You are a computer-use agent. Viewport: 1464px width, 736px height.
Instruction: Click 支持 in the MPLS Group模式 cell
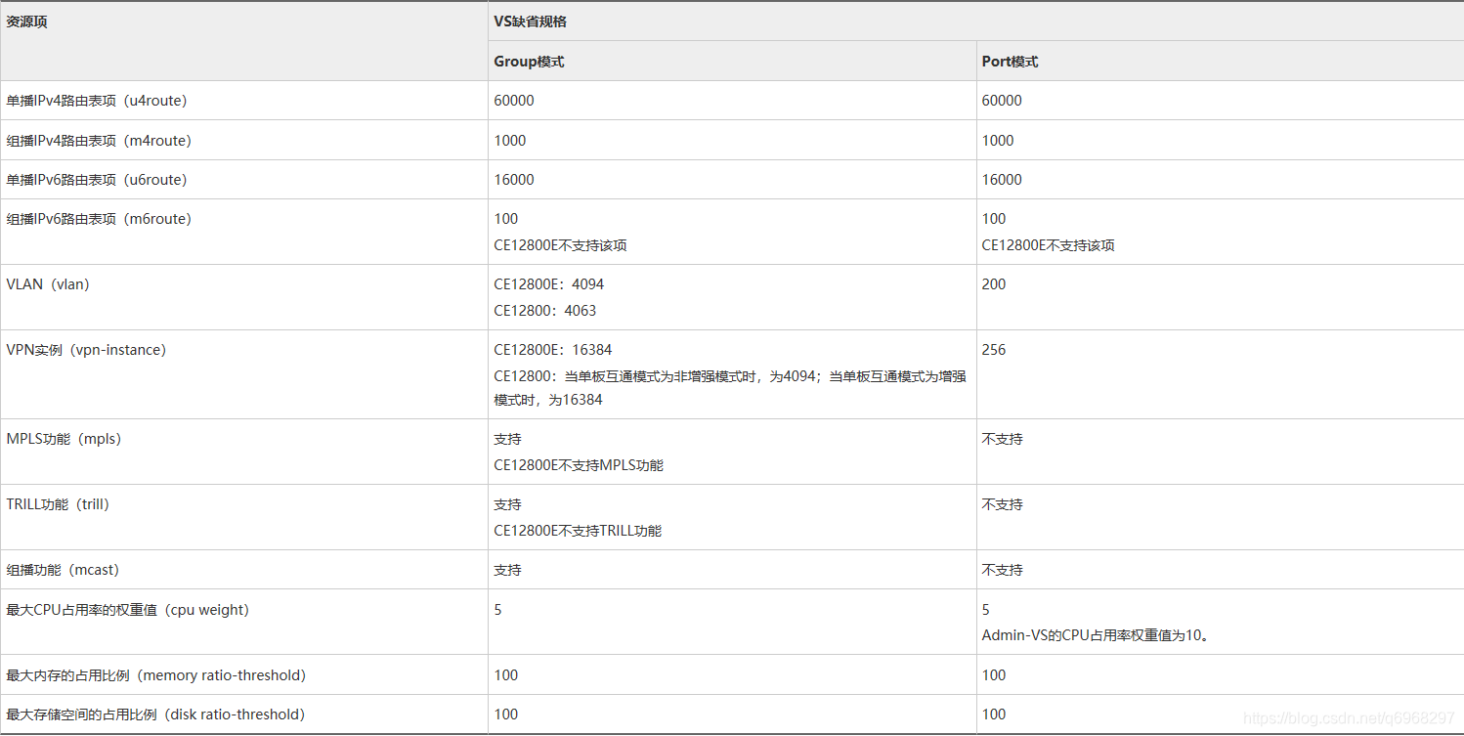(507, 439)
